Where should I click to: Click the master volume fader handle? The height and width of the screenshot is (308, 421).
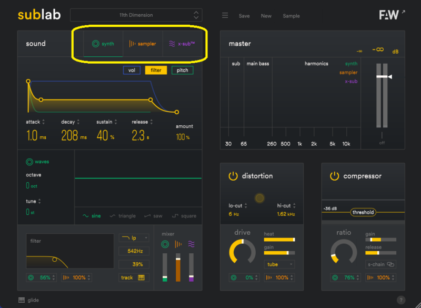(383, 77)
